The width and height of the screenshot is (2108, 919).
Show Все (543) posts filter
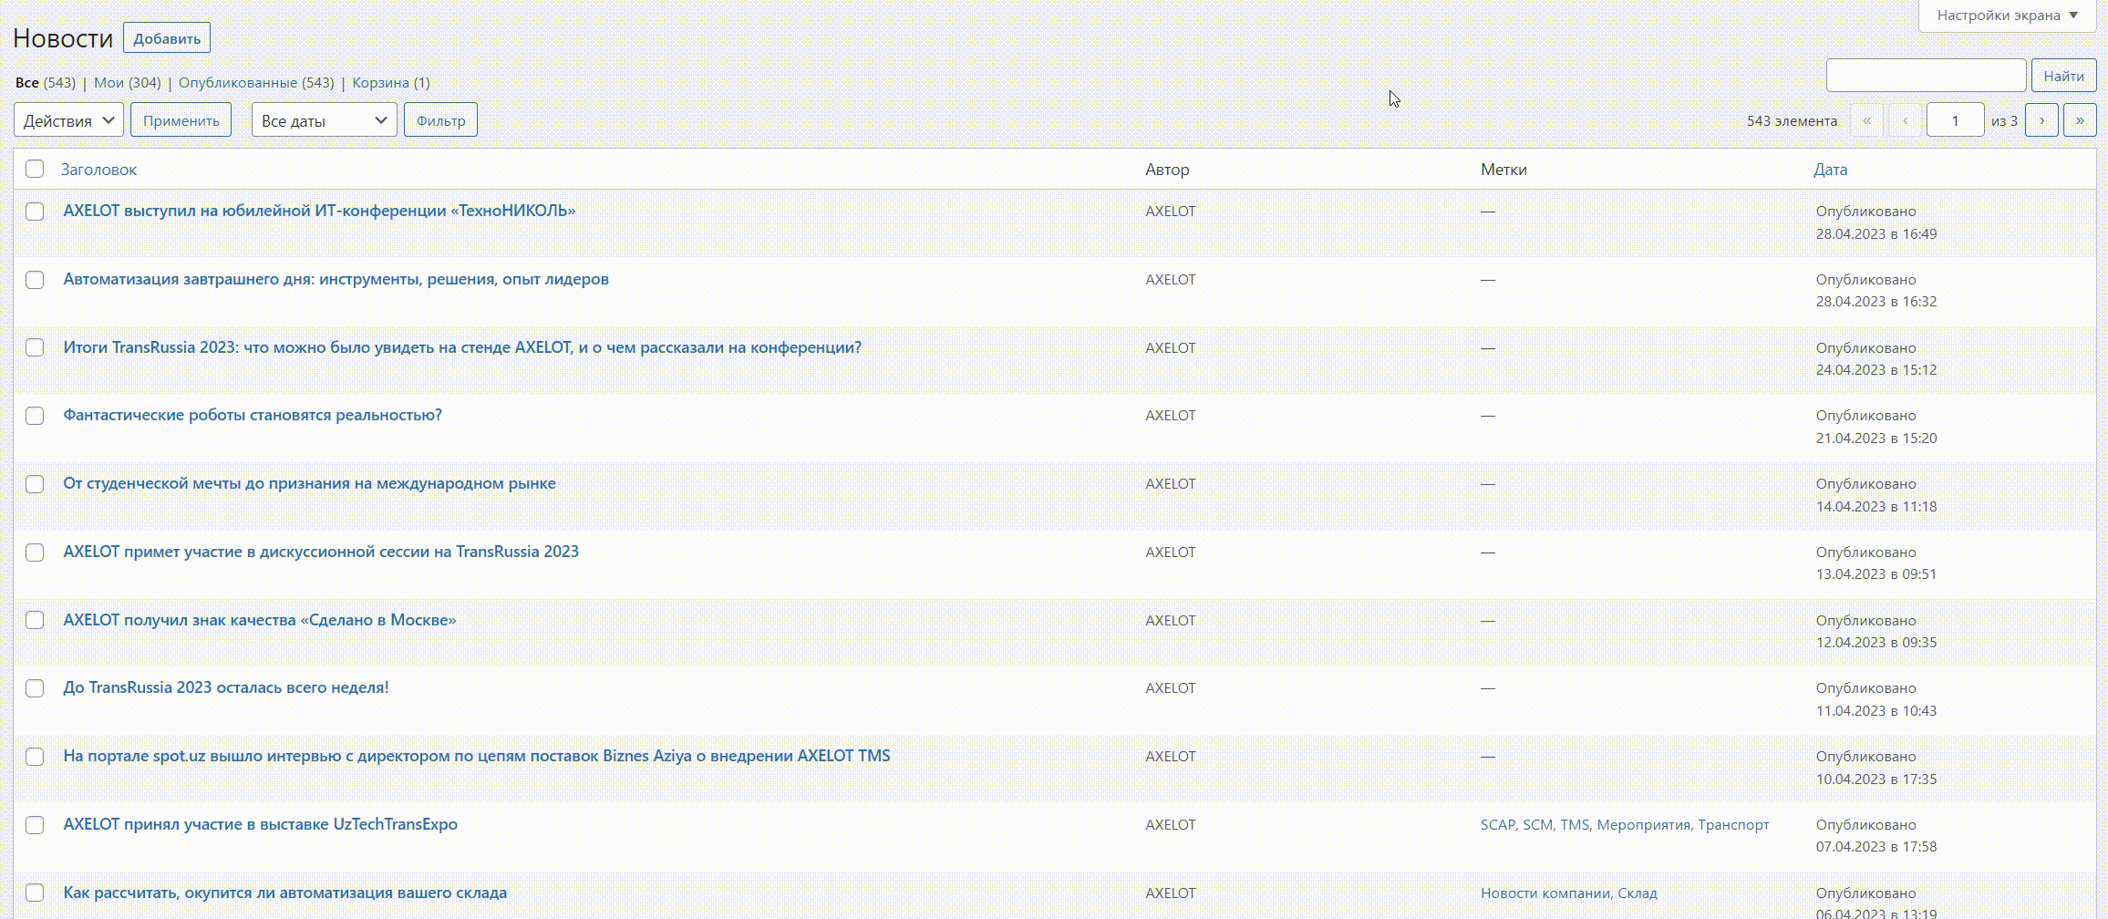(46, 82)
